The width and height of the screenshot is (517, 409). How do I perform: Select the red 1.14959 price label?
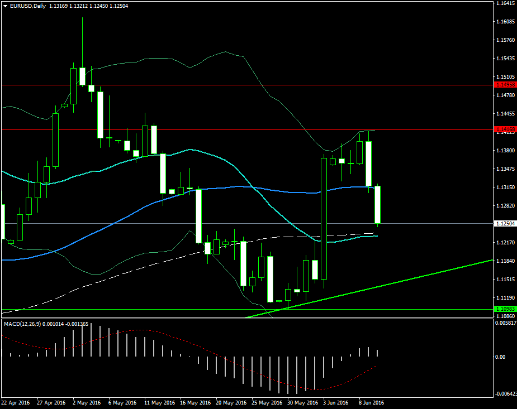pyautogui.click(x=504, y=85)
